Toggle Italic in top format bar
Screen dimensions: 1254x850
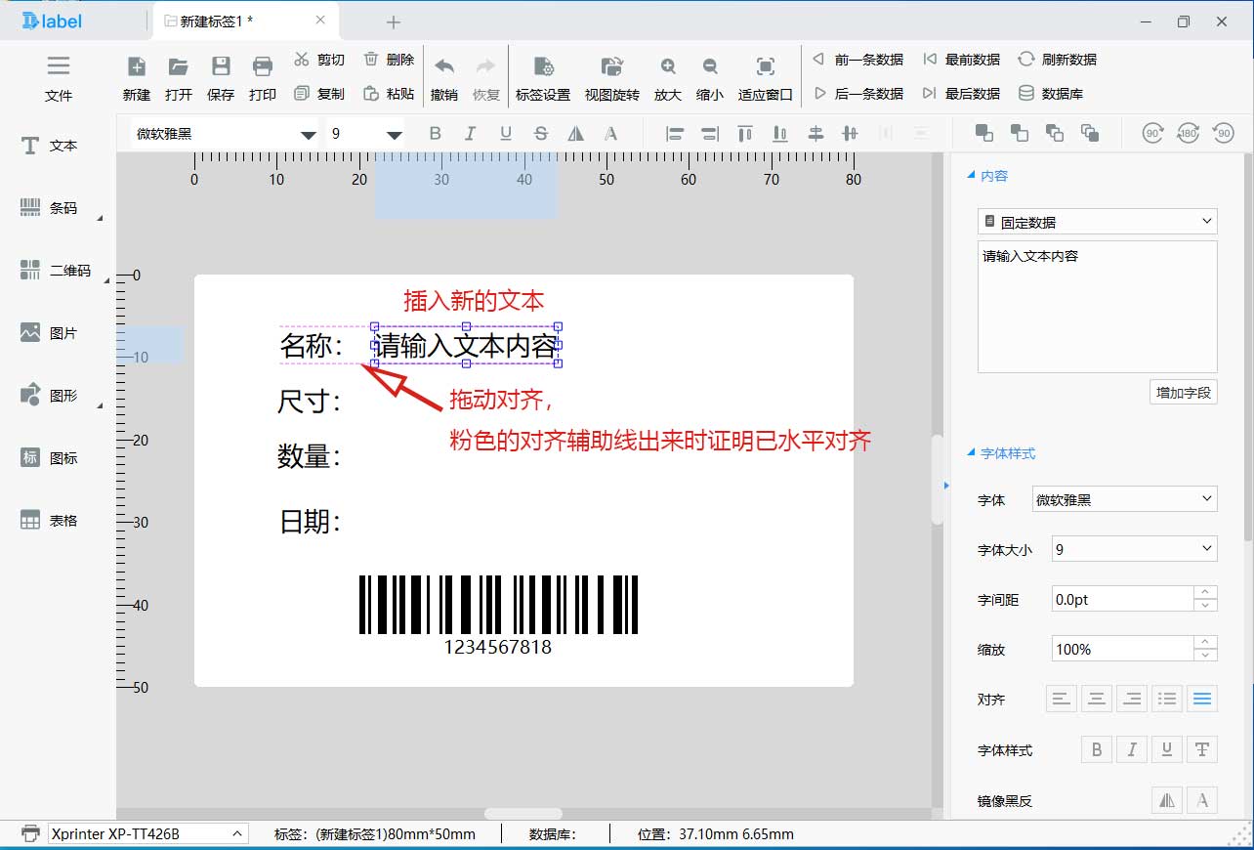tap(470, 134)
